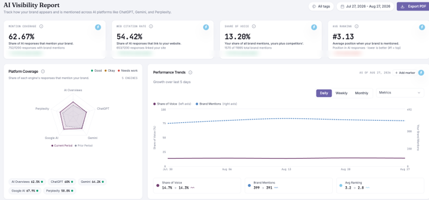Click the calendar icon in date range
This screenshot has width=429, height=200.
coord(342,6)
